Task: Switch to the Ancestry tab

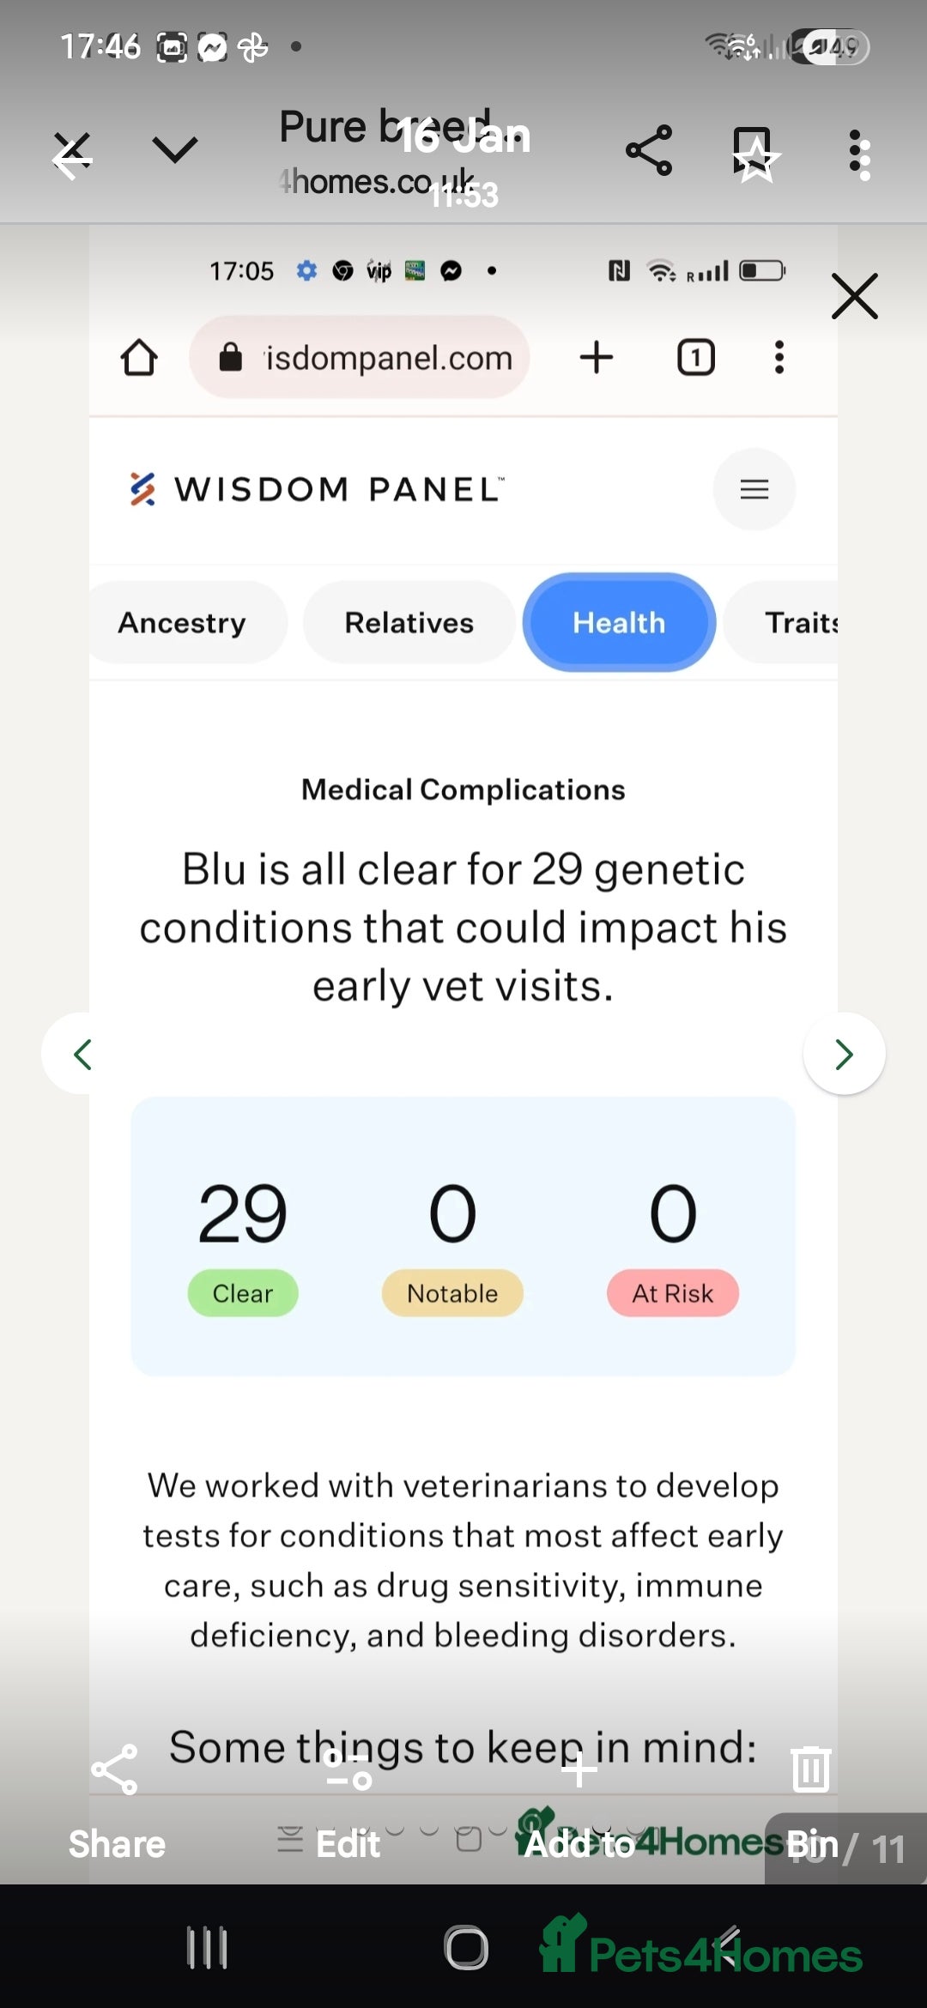Action: tap(182, 622)
